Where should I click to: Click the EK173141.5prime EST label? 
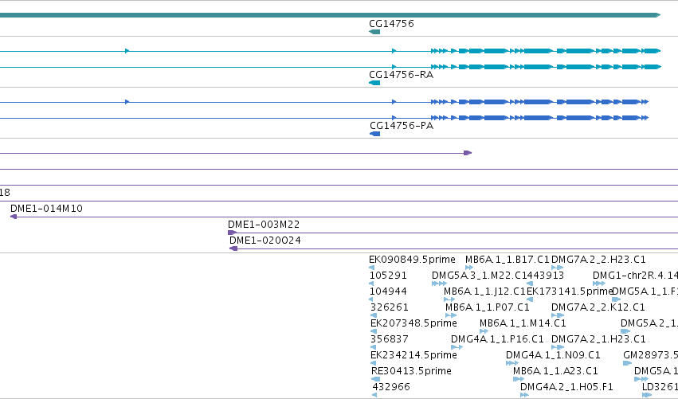pos(570,291)
